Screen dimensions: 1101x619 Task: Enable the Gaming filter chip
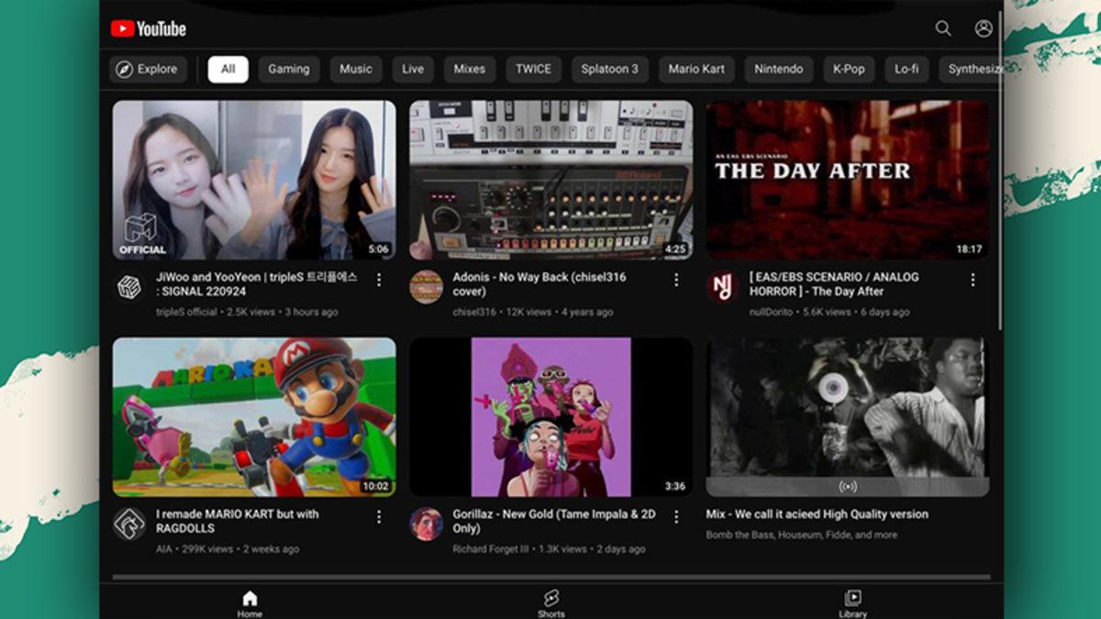(x=289, y=69)
